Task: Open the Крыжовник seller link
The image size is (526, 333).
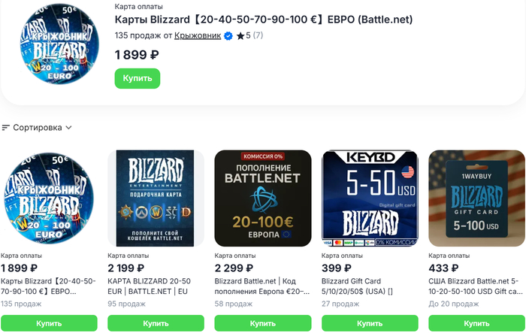Action: [198, 35]
